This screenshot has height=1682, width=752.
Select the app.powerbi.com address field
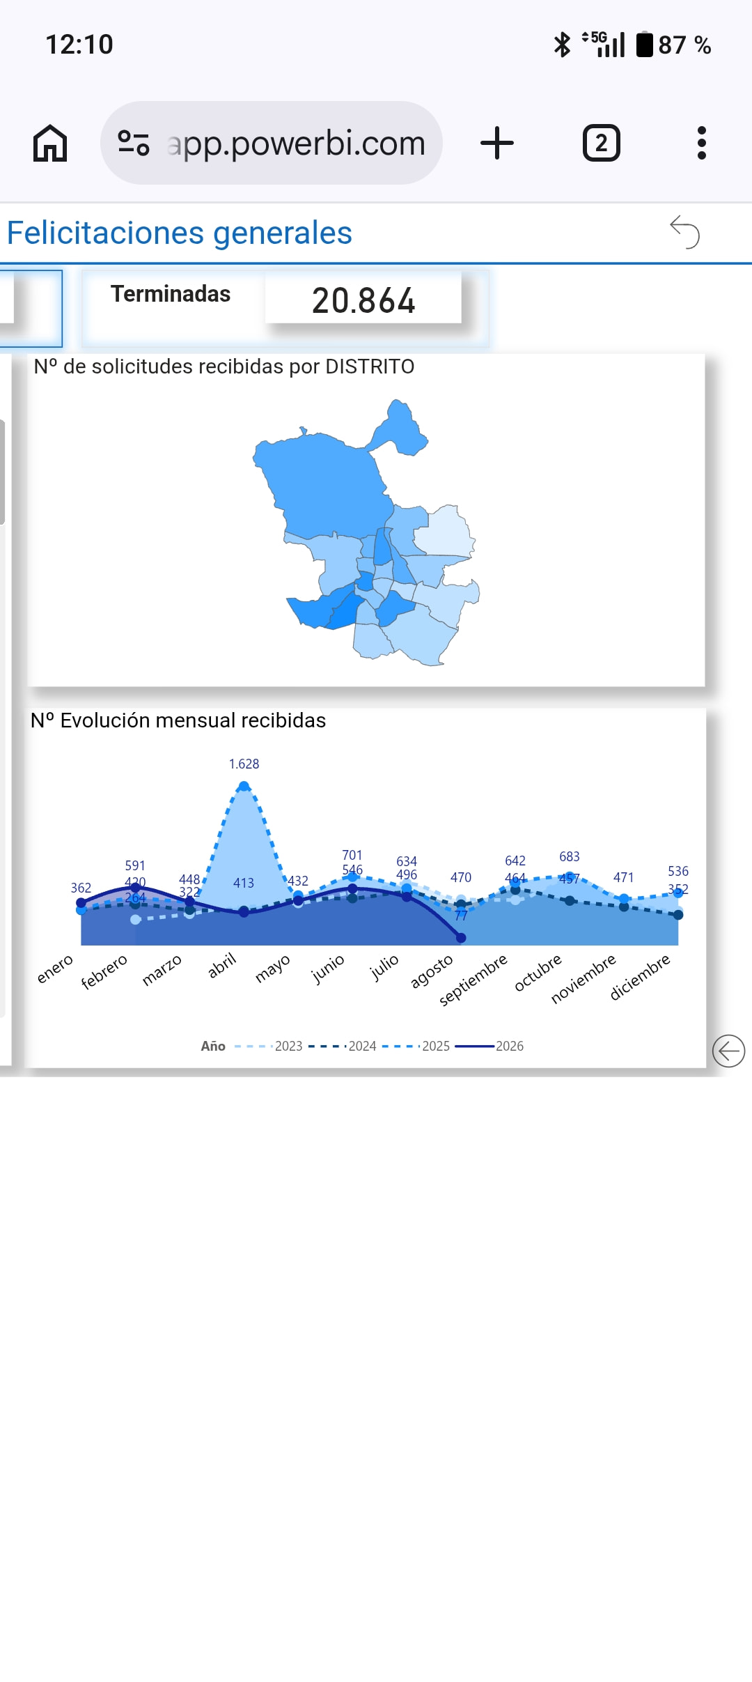tap(272, 144)
